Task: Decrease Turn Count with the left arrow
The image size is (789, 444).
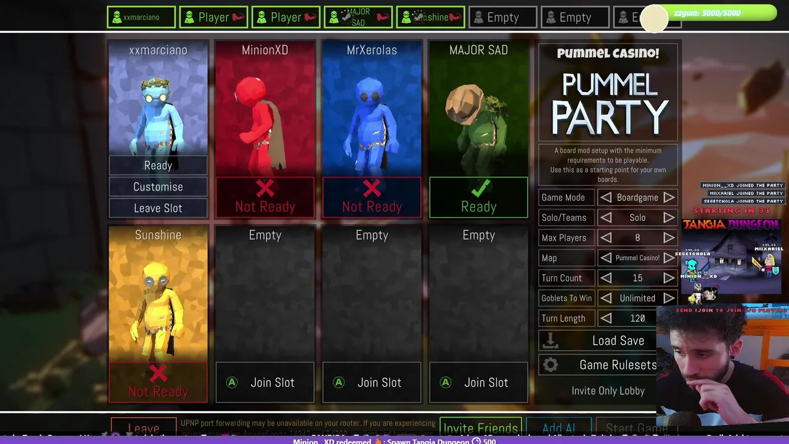Action: pos(607,278)
